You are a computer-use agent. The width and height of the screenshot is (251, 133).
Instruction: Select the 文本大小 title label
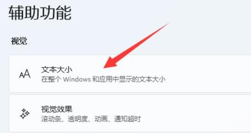[57, 69]
